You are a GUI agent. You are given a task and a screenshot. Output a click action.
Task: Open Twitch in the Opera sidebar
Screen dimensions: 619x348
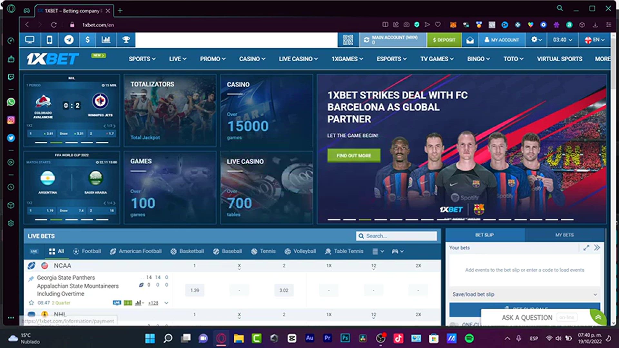pos(11,77)
